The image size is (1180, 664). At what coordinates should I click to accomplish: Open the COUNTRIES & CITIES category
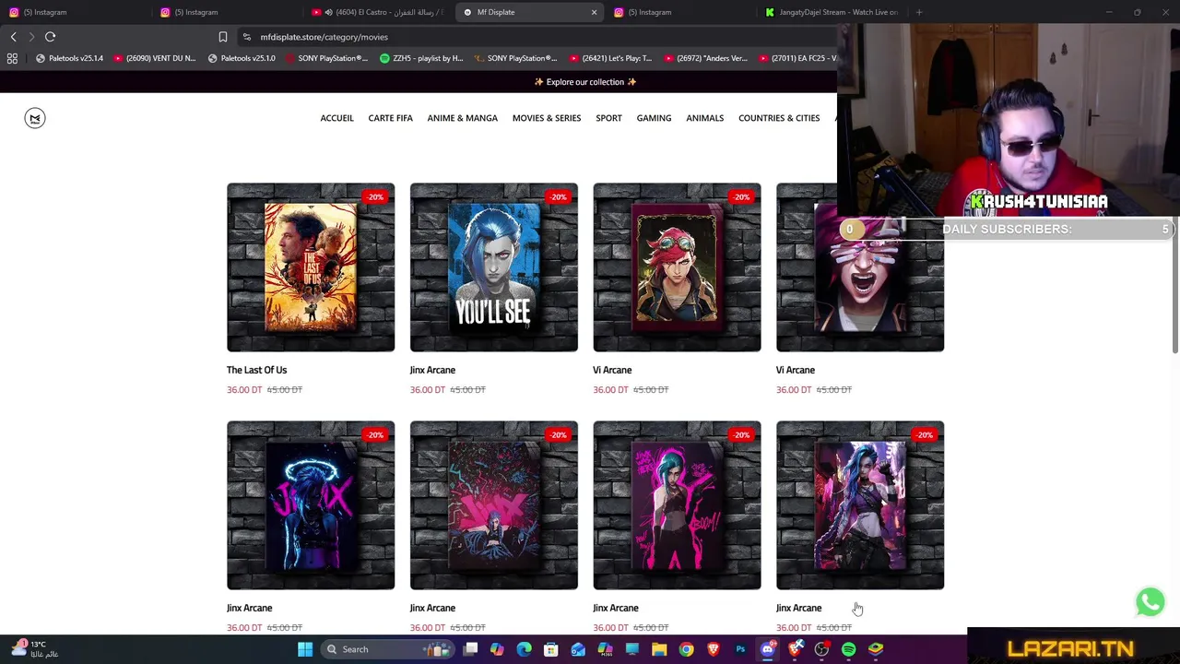point(779,118)
